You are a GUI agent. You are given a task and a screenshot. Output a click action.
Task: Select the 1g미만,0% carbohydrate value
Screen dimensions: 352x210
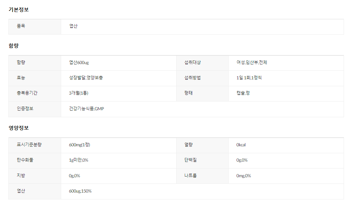78,160
